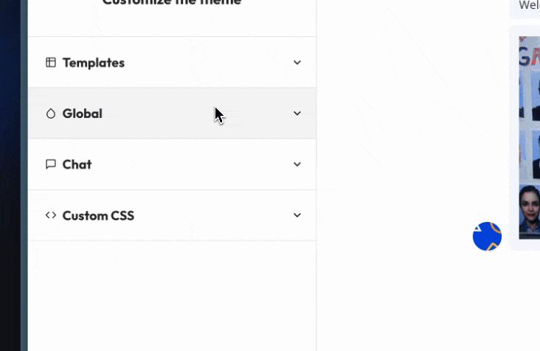Click the Templates layout grid icon

51,63
